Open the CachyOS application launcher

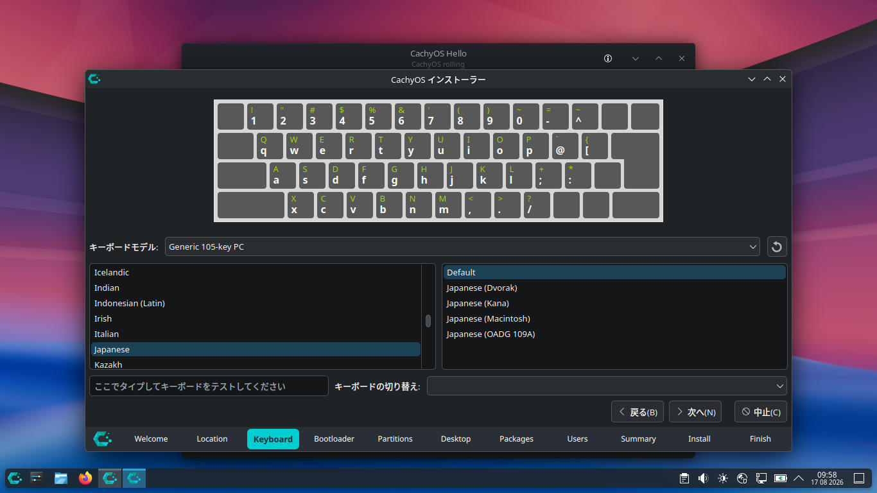(15, 478)
